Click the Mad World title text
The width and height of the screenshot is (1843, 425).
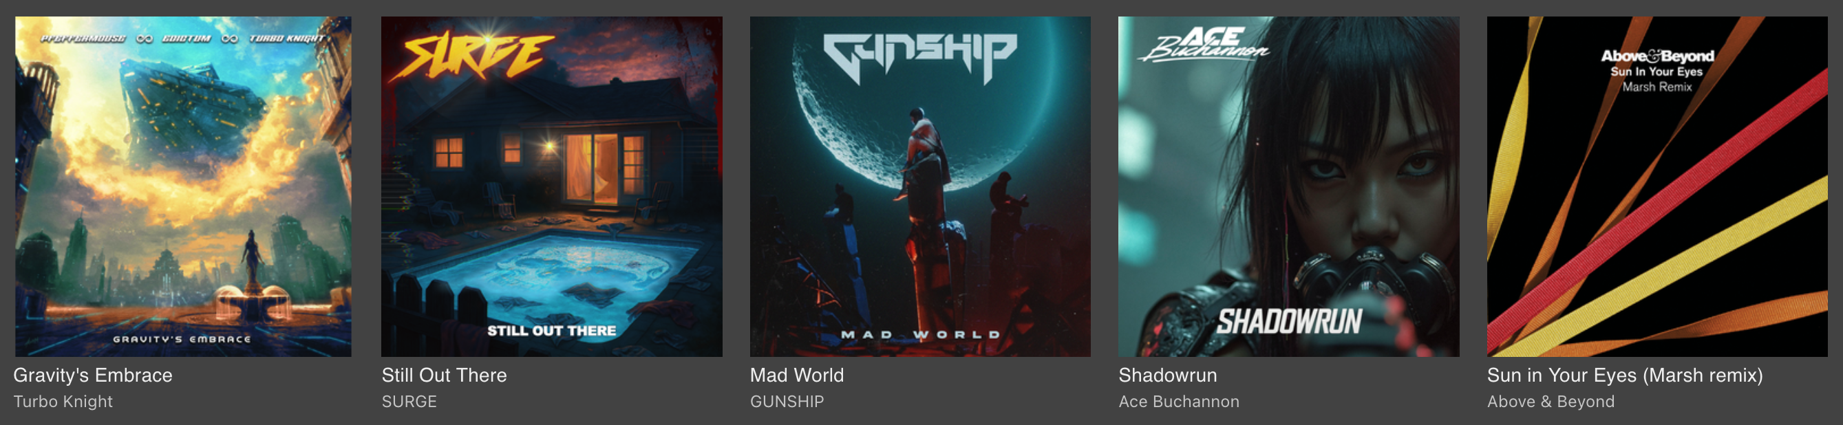(x=797, y=375)
